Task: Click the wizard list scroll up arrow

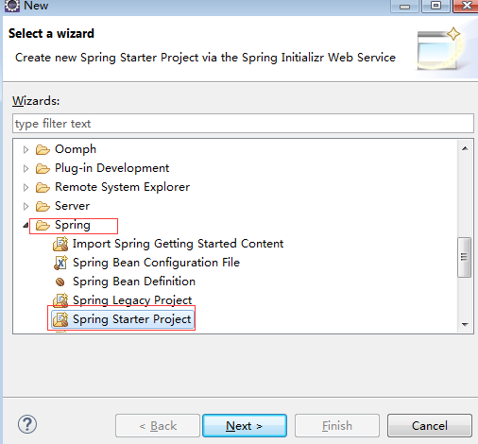Action: (465, 148)
